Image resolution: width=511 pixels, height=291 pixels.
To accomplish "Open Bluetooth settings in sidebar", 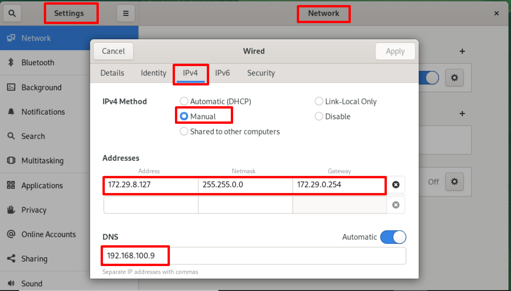I will [x=38, y=63].
